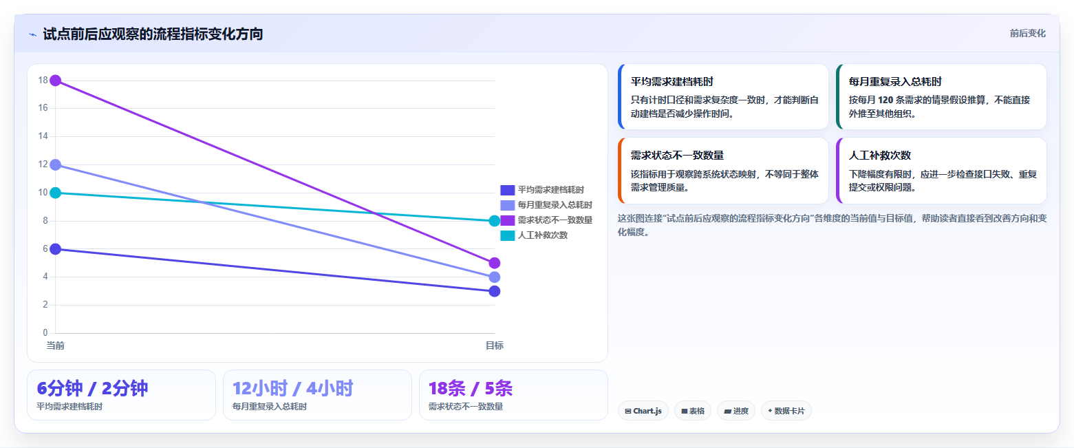Select the cyan data point at 8 under 目标

pos(494,221)
